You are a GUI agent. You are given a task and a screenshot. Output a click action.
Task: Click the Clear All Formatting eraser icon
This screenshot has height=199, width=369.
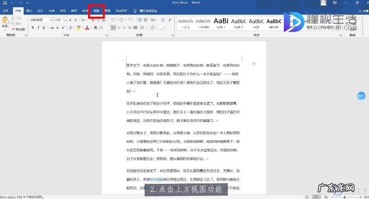pos(93,20)
